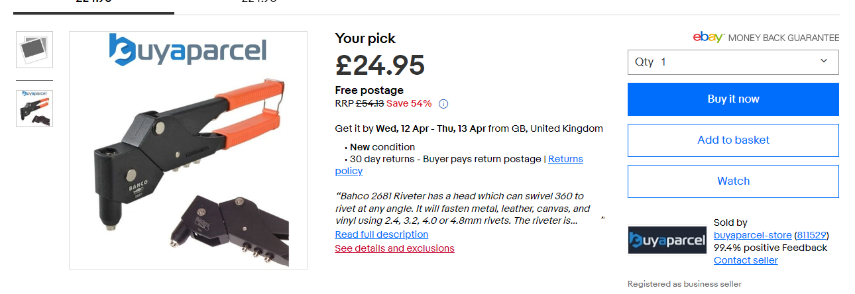855x294 pixels.
Task: Click the buyaparcel seller logo
Action: pos(667,240)
